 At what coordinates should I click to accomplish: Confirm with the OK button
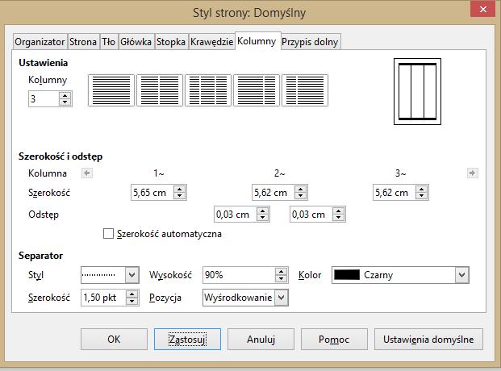(114, 340)
